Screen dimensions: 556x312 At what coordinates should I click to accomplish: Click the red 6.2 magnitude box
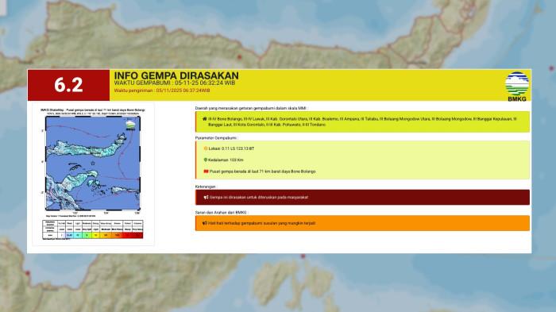pyautogui.click(x=68, y=85)
